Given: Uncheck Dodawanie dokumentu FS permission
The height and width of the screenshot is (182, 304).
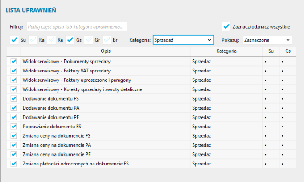Looking at the screenshot, I should [14, 98].
